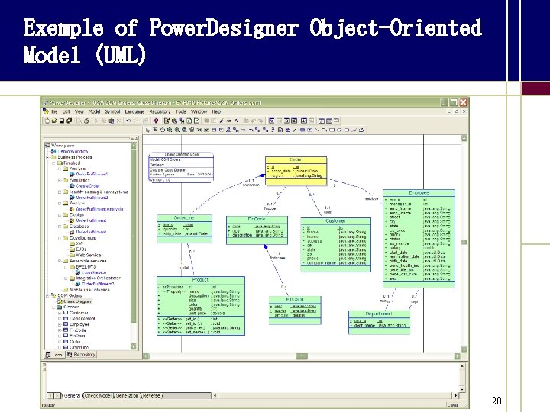Viewport: 550px width, 412px height.
Task: Click the Print toolbar icon
Action: tap(86, 121)
